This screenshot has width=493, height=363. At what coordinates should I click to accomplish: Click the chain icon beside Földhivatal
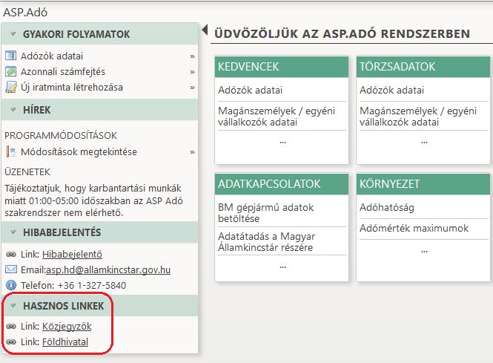click(x=11, y=341)
